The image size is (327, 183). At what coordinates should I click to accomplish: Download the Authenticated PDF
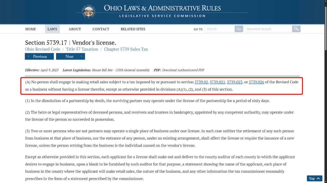[183, 70]
